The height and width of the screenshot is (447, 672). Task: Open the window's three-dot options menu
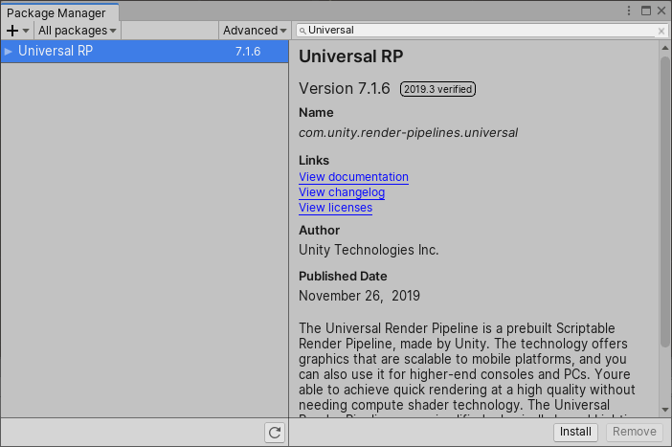click(x=629, y=11)
